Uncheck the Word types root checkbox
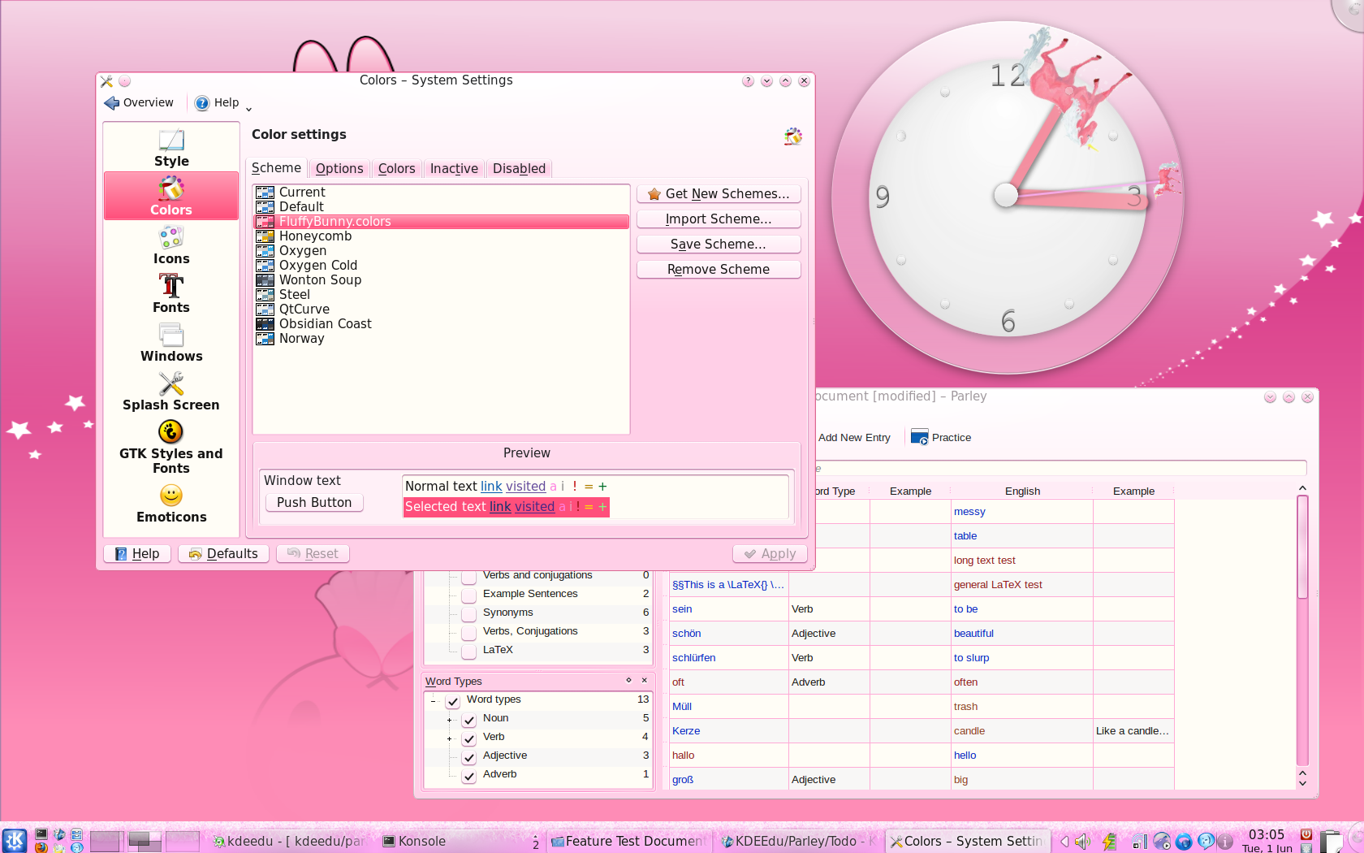Image resolution: width=1364 pixels, height=853 pixels. [x=452, y=700]
